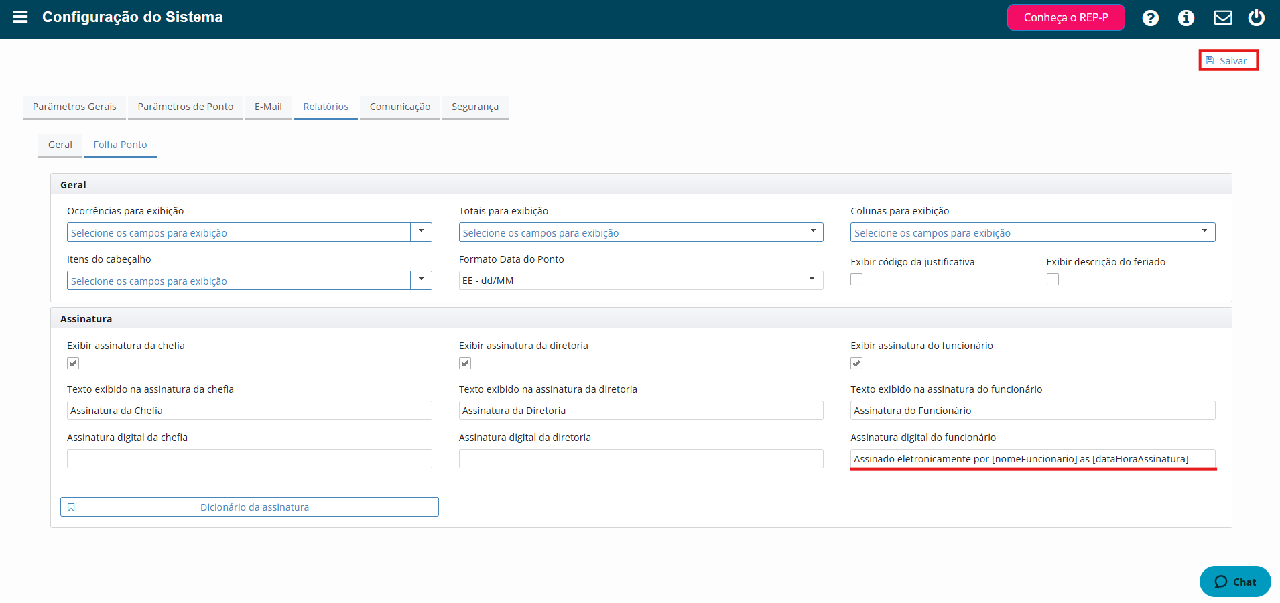Click the Conheça o REP-P button
Screen dimensions: 1280x603
coord(1066,17)
